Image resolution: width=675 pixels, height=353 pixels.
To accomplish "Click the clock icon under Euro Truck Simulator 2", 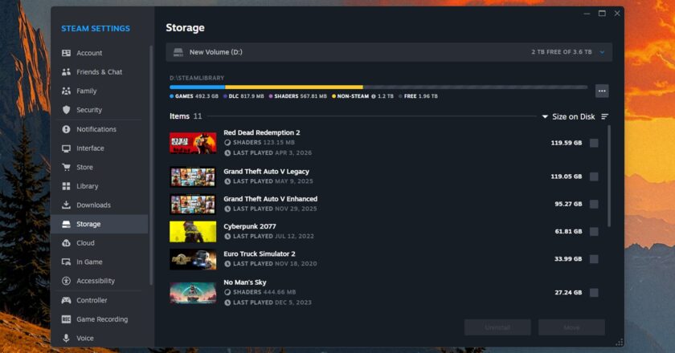I will pyautogui.click(x=227, y=264).
